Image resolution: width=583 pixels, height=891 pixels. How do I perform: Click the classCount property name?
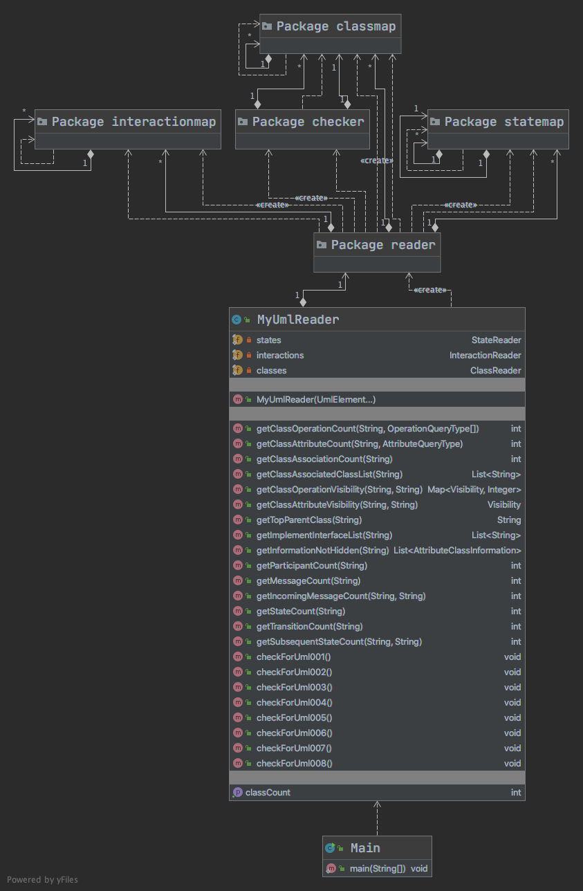268,792
